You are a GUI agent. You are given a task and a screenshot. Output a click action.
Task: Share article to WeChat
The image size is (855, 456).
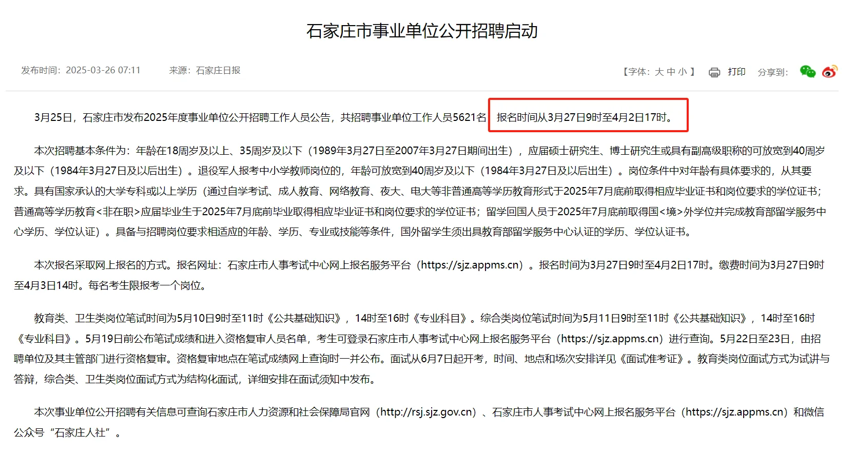pos(808,72)
